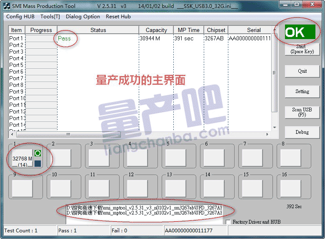Click the dark blue square indicator on port 1
Image resolution: width=325 pixels, height=239 pixels.
pos(38,163)
